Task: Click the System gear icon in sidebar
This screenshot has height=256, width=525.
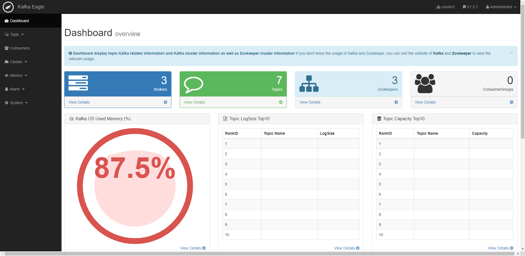Action: pos(7,103)
